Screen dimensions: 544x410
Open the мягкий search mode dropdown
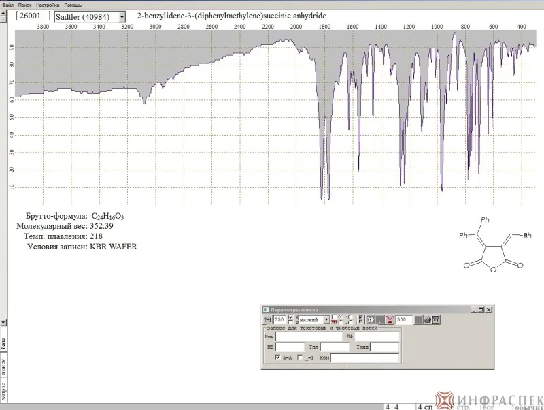click(x=326, y=319)
